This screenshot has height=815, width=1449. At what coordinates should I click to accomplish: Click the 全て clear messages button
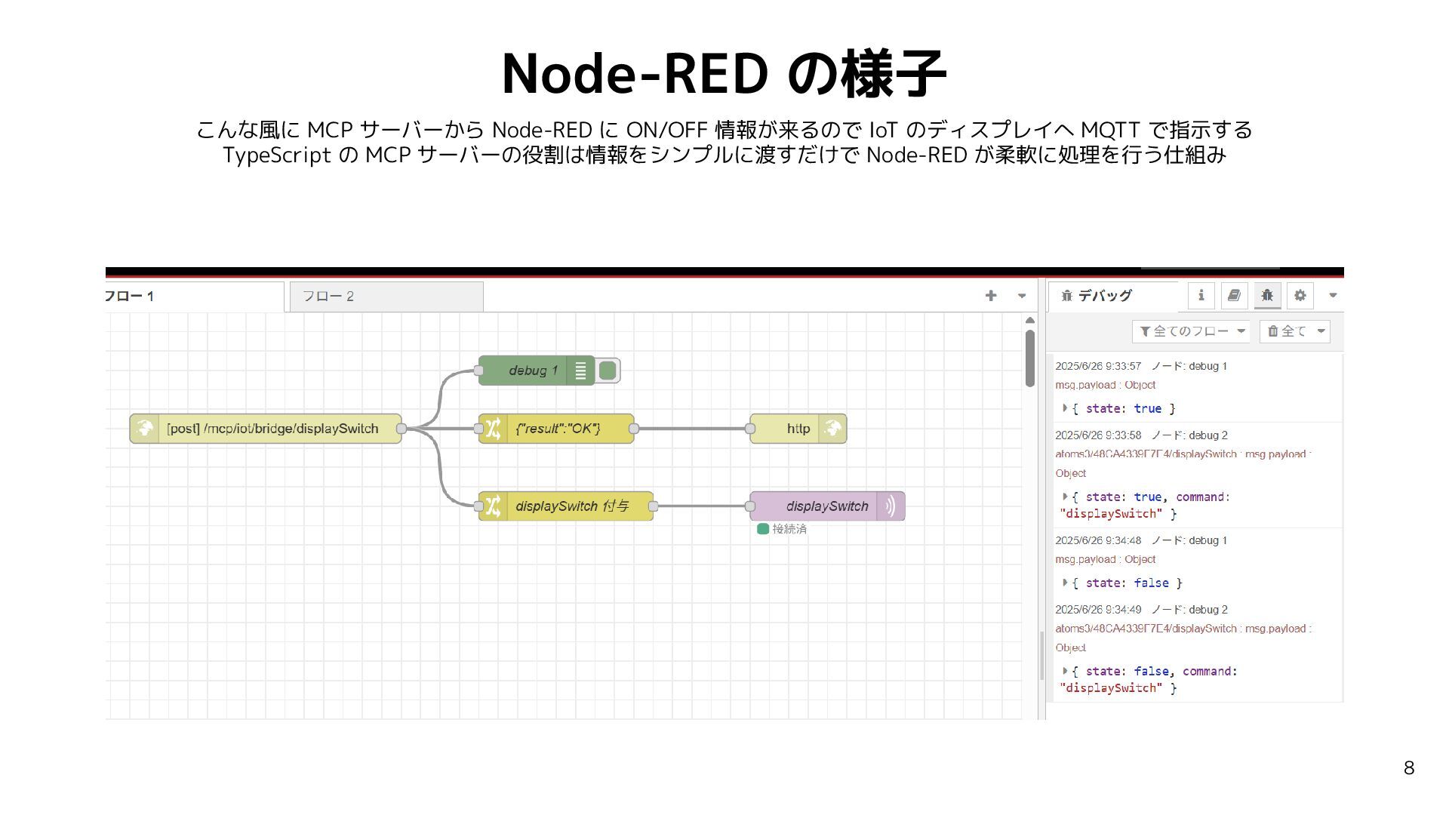pyautogui.click(x=1287, y=331)
